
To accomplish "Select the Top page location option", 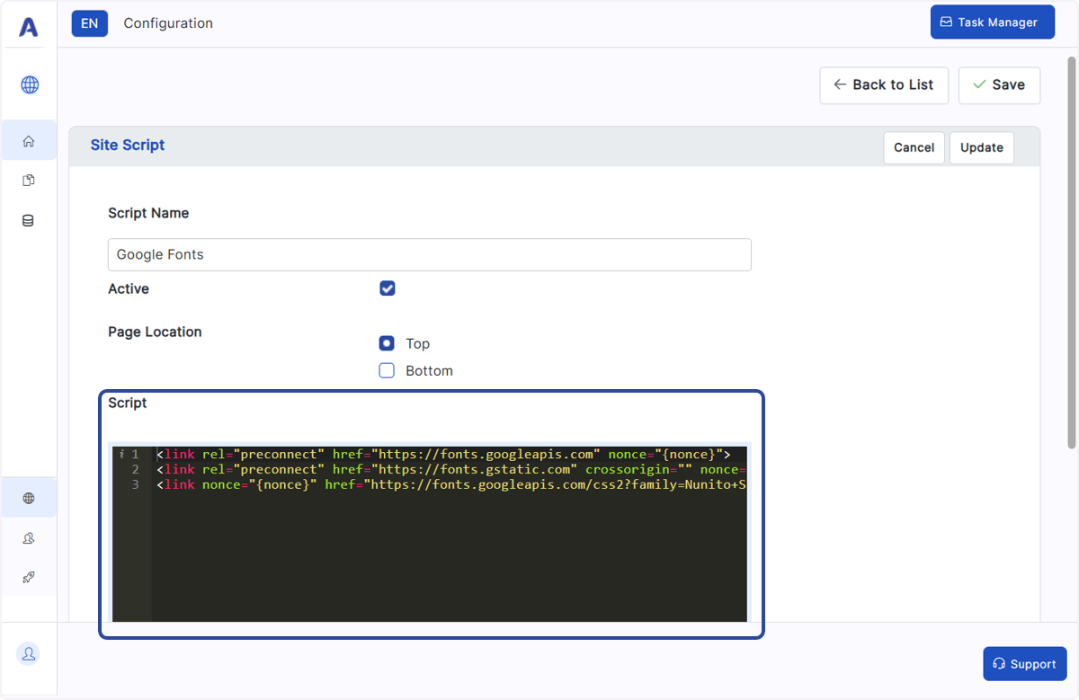I will pos(387,343).
